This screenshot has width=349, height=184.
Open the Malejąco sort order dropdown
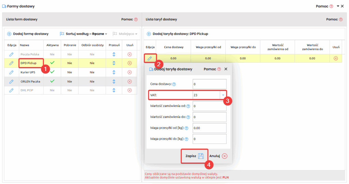pos(125,34)
